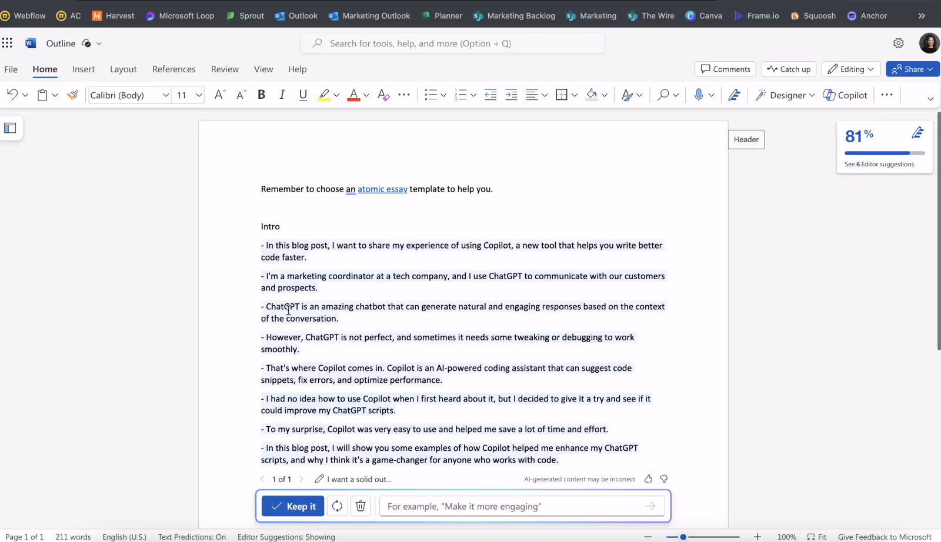Open undo history dropdown arrow
The width and height of the screenshot is (941, 542).
click(25, 95)
